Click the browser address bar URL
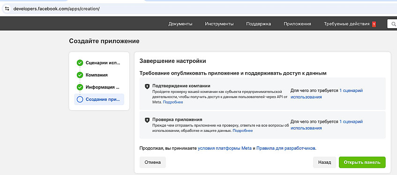Viewport: 397px width, 175px height. pyautogui.click(x=56, y=8)
